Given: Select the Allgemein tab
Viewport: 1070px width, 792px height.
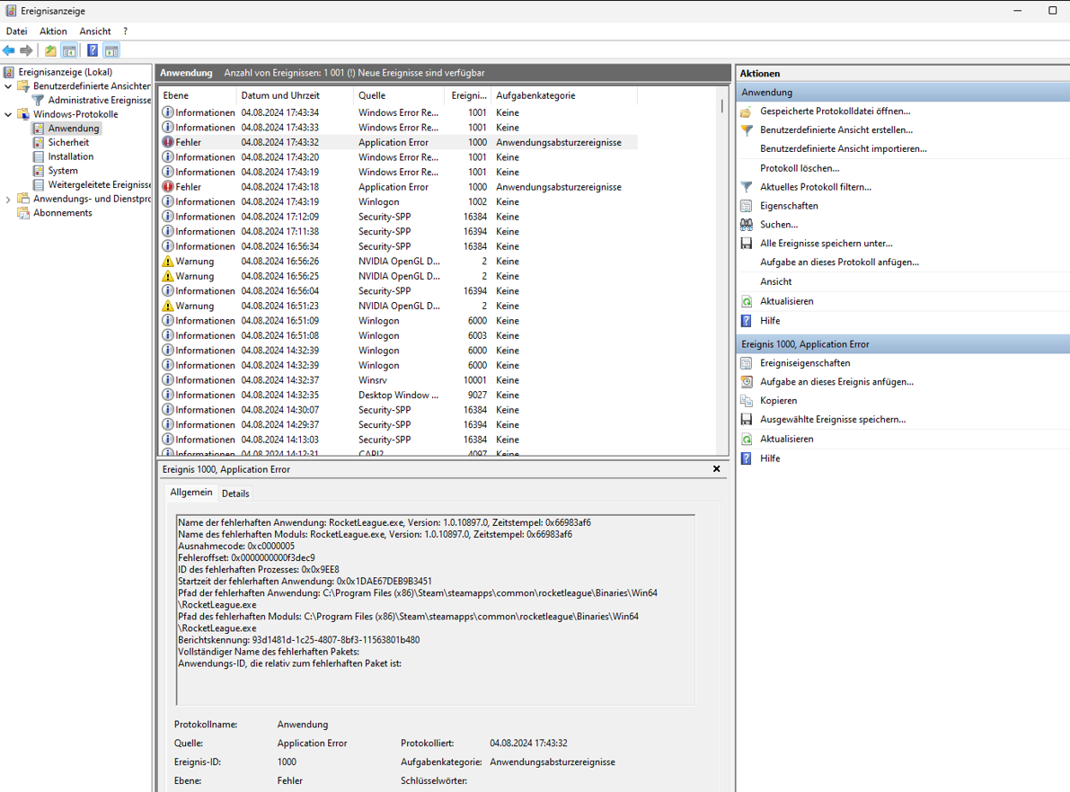Looking at the screenshot, I should coord(191,493).
